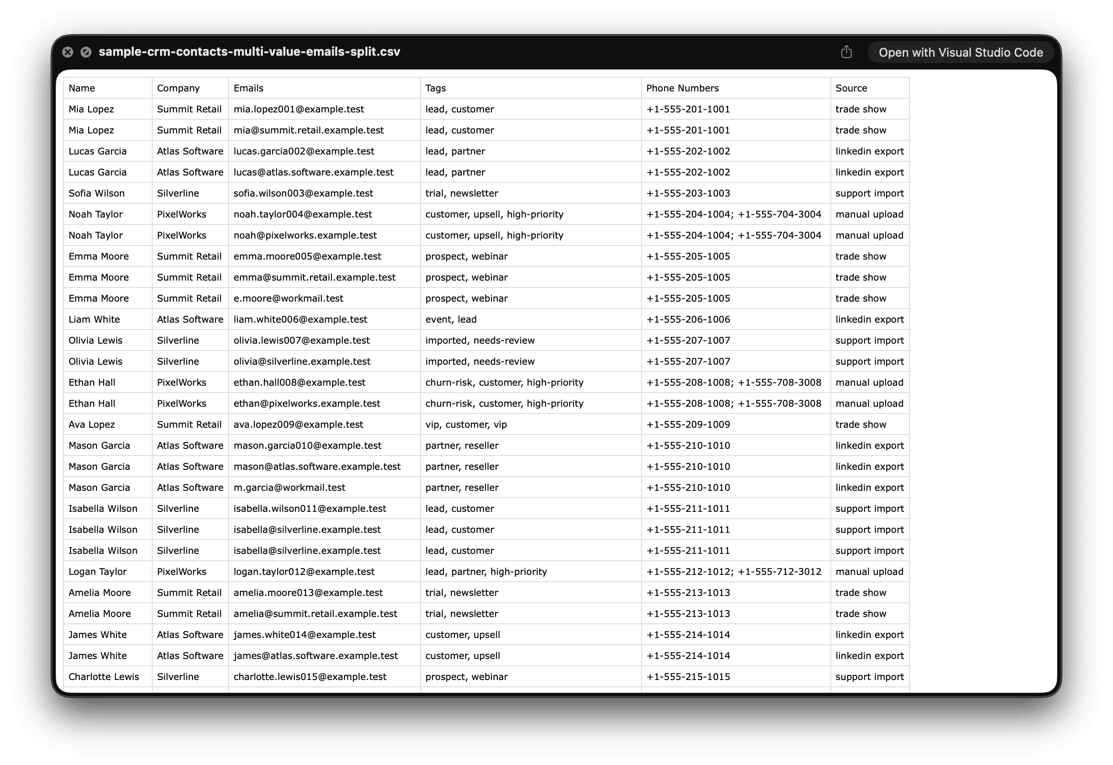Close the Quick Look preview window

68,52
